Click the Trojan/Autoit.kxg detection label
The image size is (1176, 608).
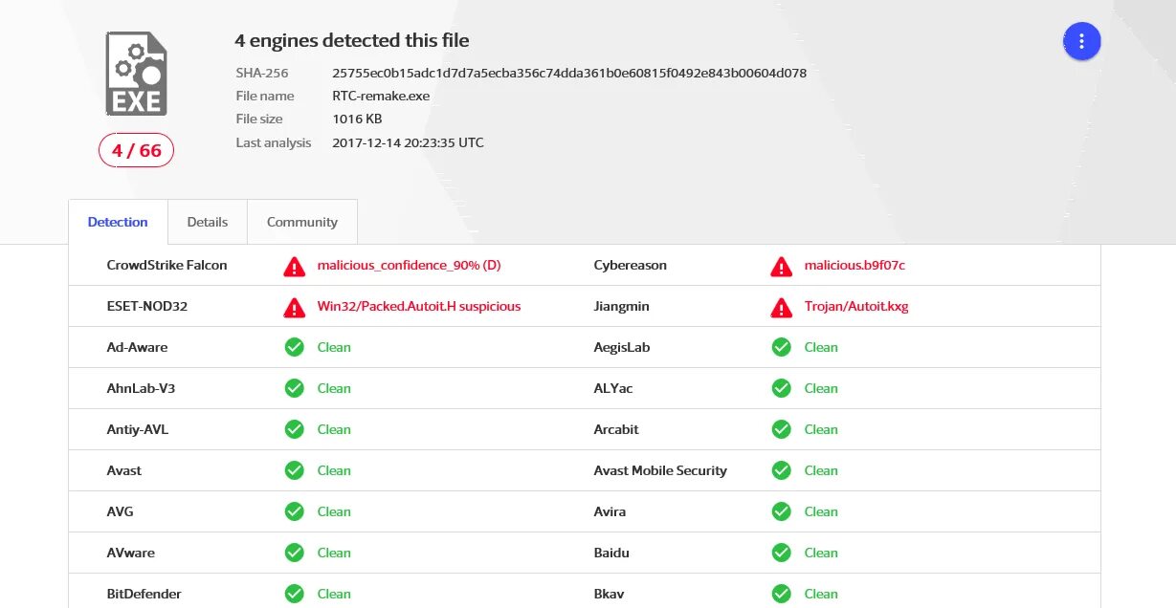[x=856, y=307]
